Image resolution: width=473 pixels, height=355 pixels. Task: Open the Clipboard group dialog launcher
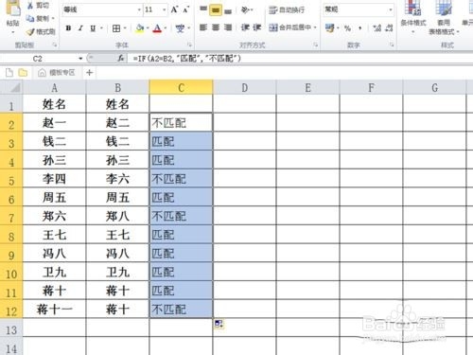pos(55,45)
